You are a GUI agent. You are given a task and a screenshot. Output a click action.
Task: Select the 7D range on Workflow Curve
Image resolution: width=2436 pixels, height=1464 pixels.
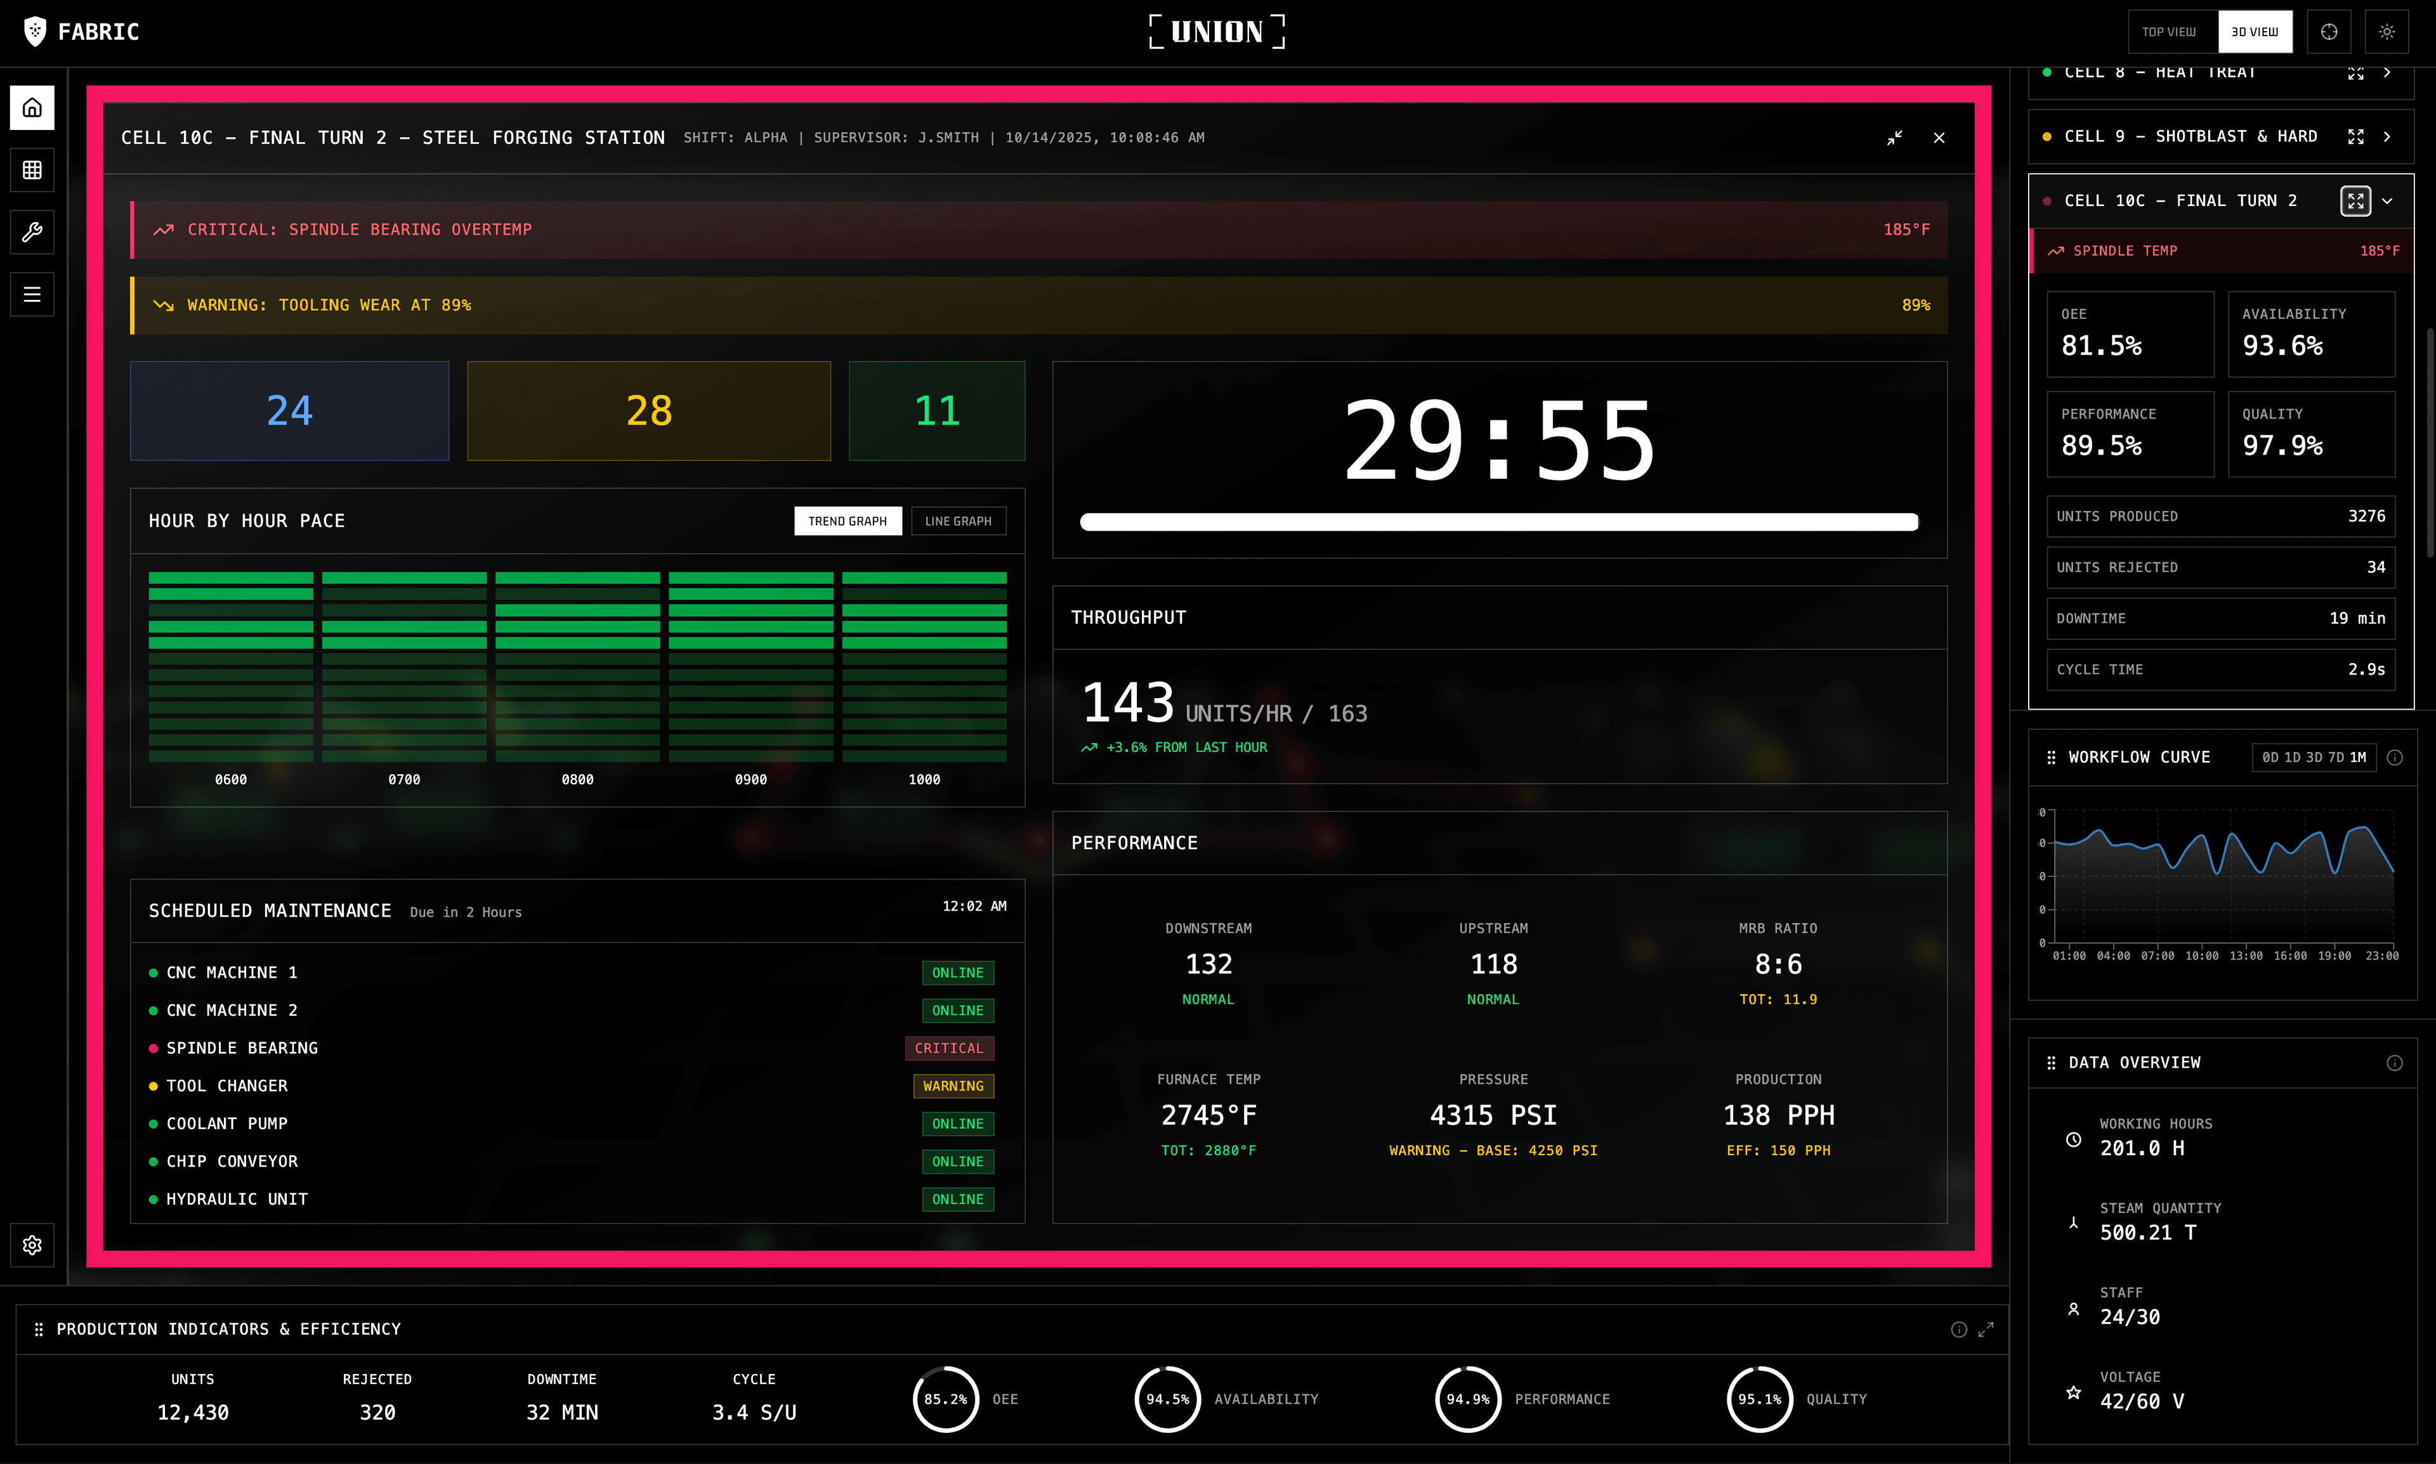point(2336,758)
